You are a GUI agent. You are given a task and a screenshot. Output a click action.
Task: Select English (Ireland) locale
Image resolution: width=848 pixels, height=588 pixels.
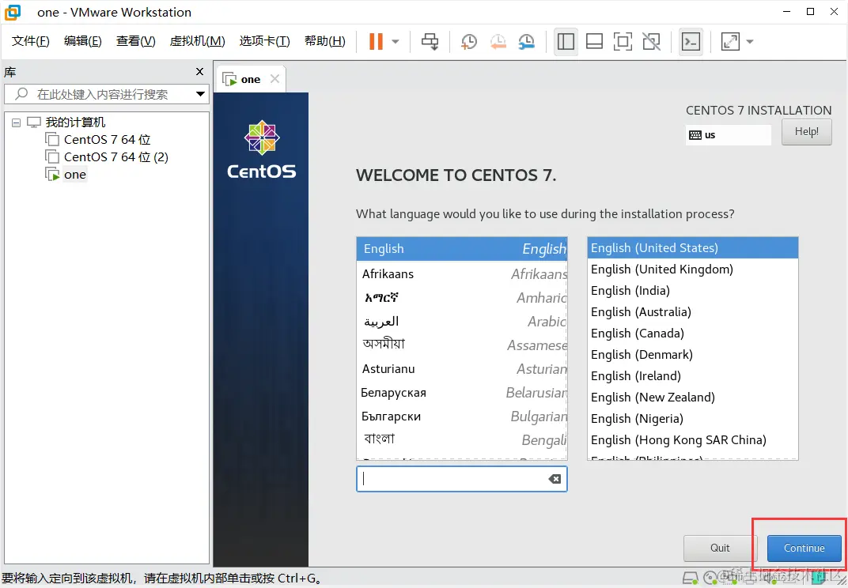click(x=693, y=376)
